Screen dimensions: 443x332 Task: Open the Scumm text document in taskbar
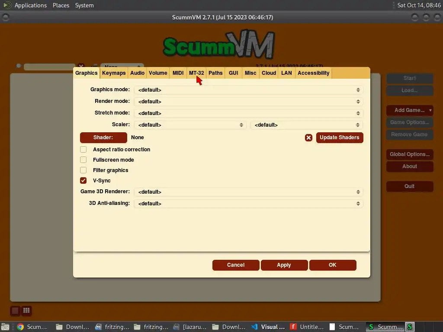(x=344, y=327)
